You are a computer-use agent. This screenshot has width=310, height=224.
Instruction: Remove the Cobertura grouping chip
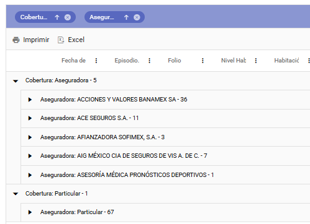(x=68, y=17)
